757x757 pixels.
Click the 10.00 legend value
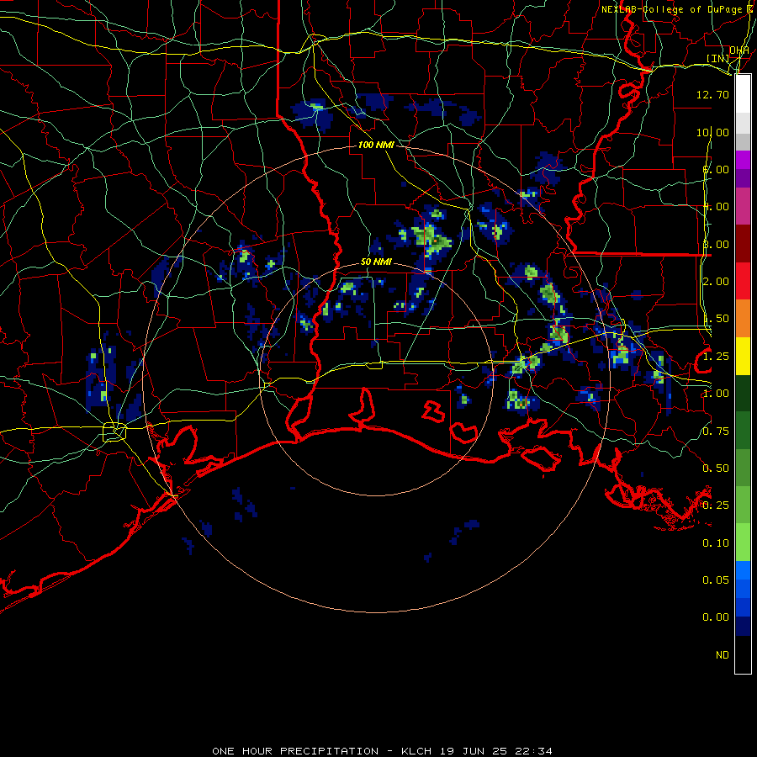[712, 132]
